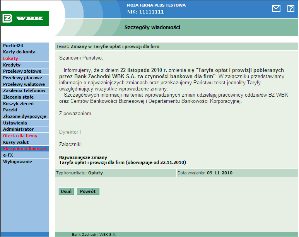
Task: Go to Przelewy walutowe
Action: [x=25, y=84]
